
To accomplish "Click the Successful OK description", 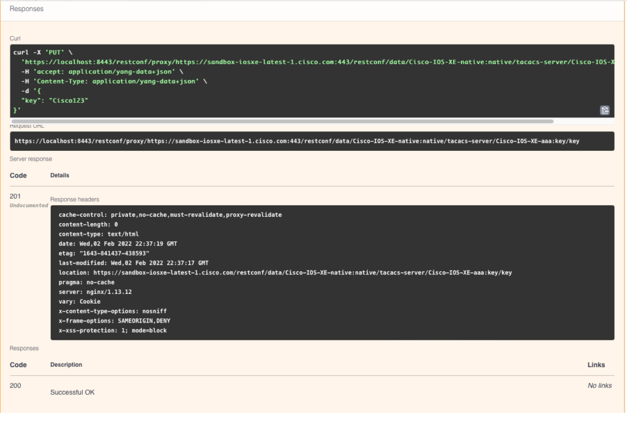I will (72, 392).
